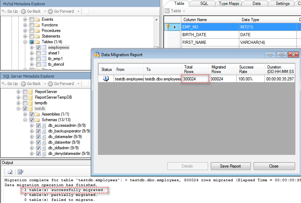This screenshot has height=203, width=301.
Task: Uncheck the testdb database checkbox
Action: [x=25, y=109]
